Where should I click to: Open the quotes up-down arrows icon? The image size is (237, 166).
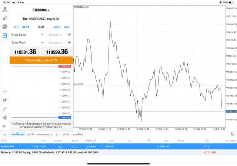pyautogui.click(x=5, y=18)
